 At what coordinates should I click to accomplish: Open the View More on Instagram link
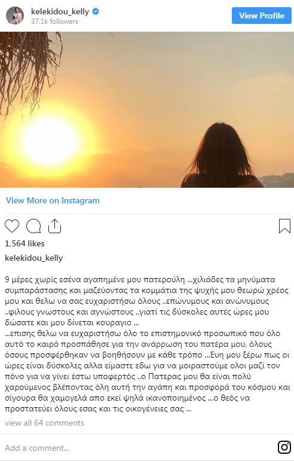click(53, 200)
